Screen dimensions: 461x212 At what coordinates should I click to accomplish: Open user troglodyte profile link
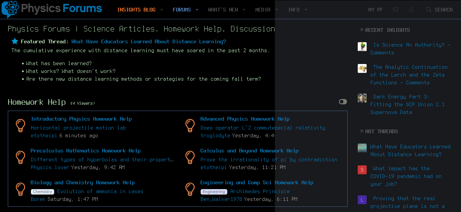pos(215,135)
